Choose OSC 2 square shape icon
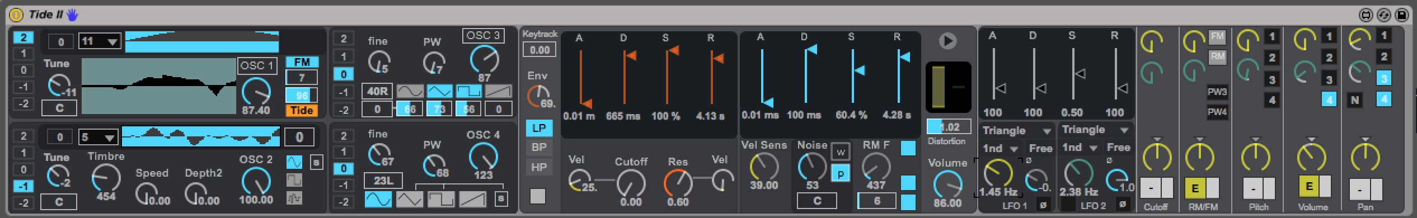The width and height of the screenshot is (1417, 218). (294, 180)
